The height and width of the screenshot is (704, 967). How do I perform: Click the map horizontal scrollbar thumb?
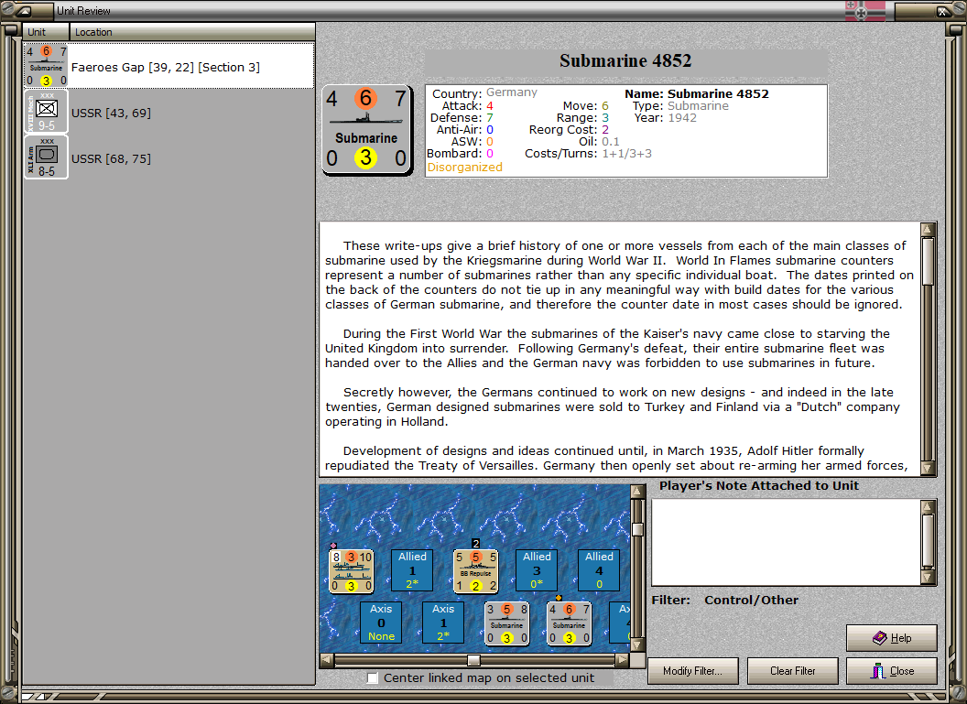pos(473,660)
